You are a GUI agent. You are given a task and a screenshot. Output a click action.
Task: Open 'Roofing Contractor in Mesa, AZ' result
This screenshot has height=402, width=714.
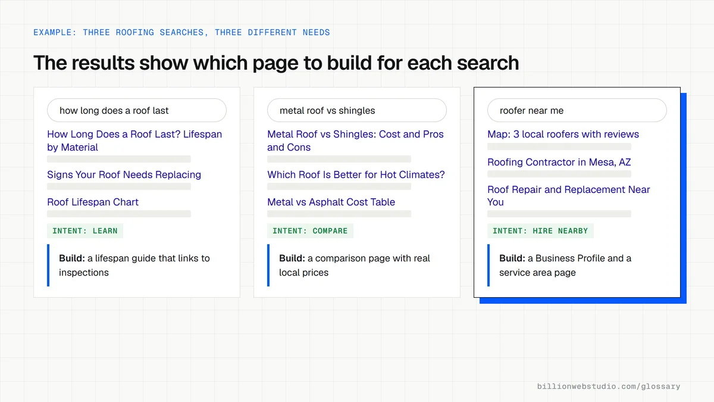pos(559,162)
